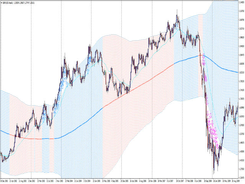Click the 8 Jul 2007 date label

pos(170,181)
